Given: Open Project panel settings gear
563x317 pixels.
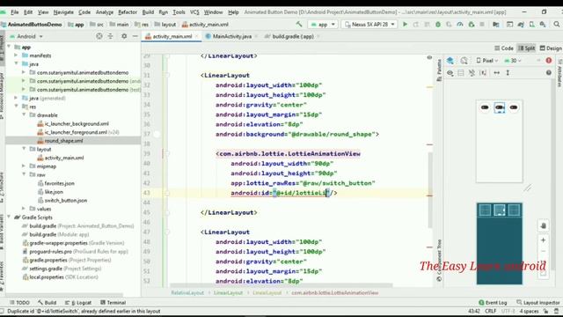Looking at the screenshot, I should click(x=124, y=36).
